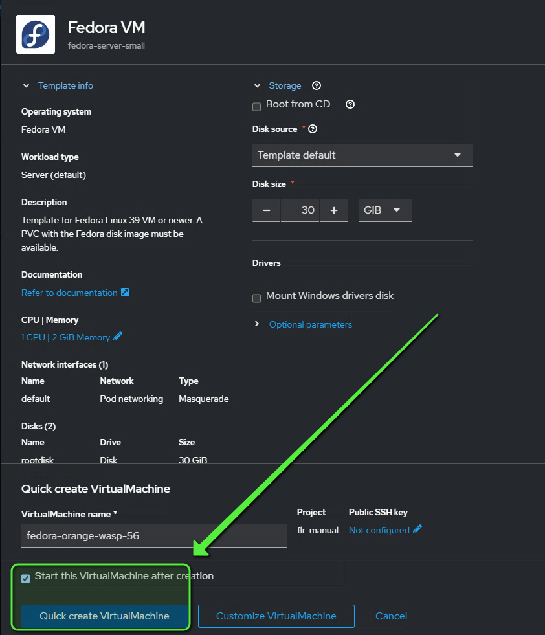Decrease disk size with minus button
This screenshot has height=635, width=545.
(x=267, y=210)
